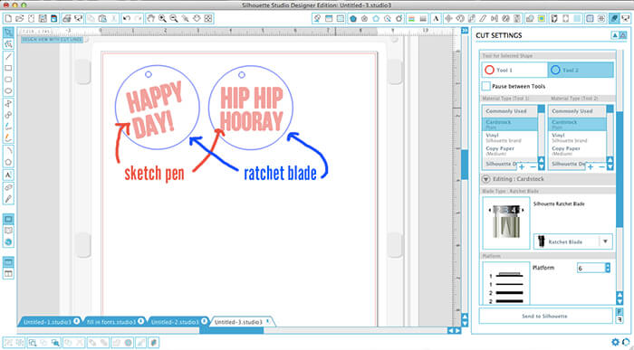The height and width of the screenshot is (350, 634).
Task: Select the Pan hand tool
Action: [x=150, y=18]
